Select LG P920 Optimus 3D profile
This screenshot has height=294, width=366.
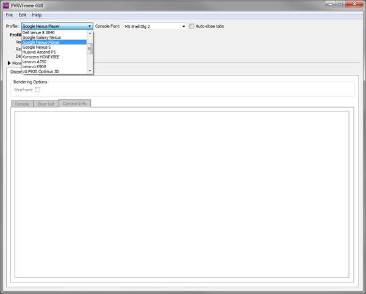[54, 71]
